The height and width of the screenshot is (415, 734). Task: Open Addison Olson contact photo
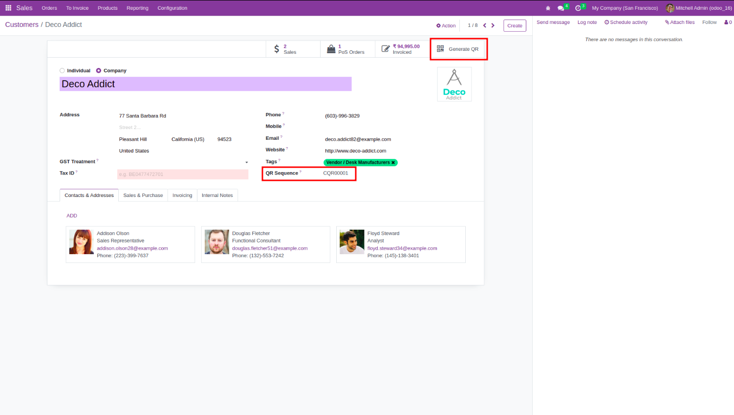(x=81, y=242)
